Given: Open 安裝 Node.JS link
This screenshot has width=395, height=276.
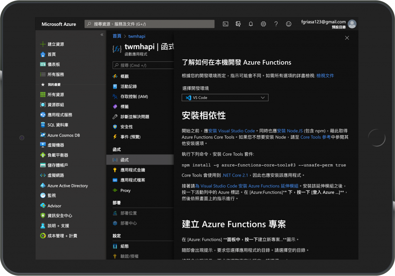Looking at the screenshot, I should pyautogui.click(x=290, y=131).
